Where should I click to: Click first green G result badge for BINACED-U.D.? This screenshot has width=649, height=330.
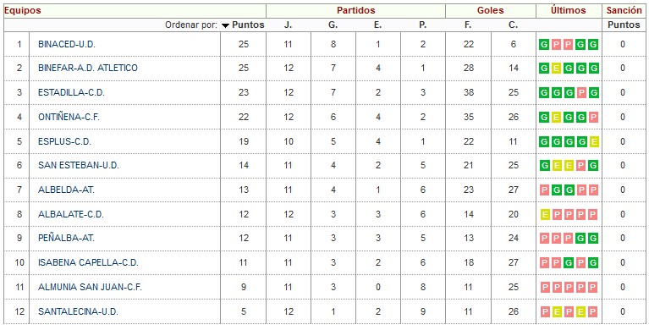pyautogui.click(x=544, y=44)
